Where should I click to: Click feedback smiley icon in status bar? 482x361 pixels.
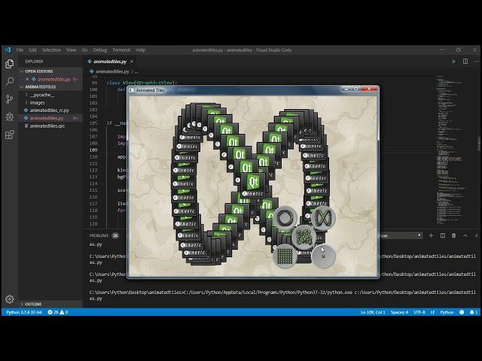(462, 312)
